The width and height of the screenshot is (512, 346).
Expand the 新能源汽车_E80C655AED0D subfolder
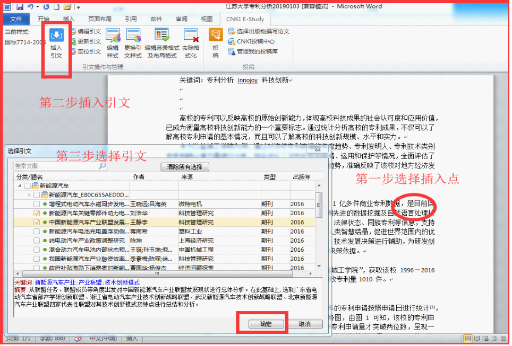[x=29, y=195]
